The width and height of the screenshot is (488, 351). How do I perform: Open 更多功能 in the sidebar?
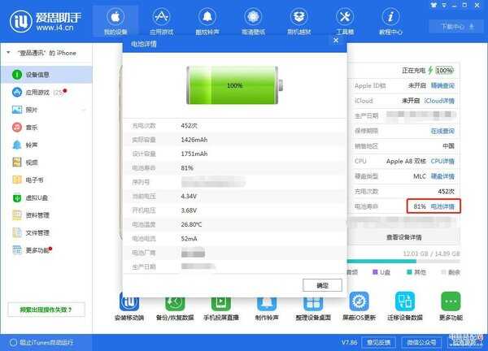pyautogui.click(x=46, y=250)
